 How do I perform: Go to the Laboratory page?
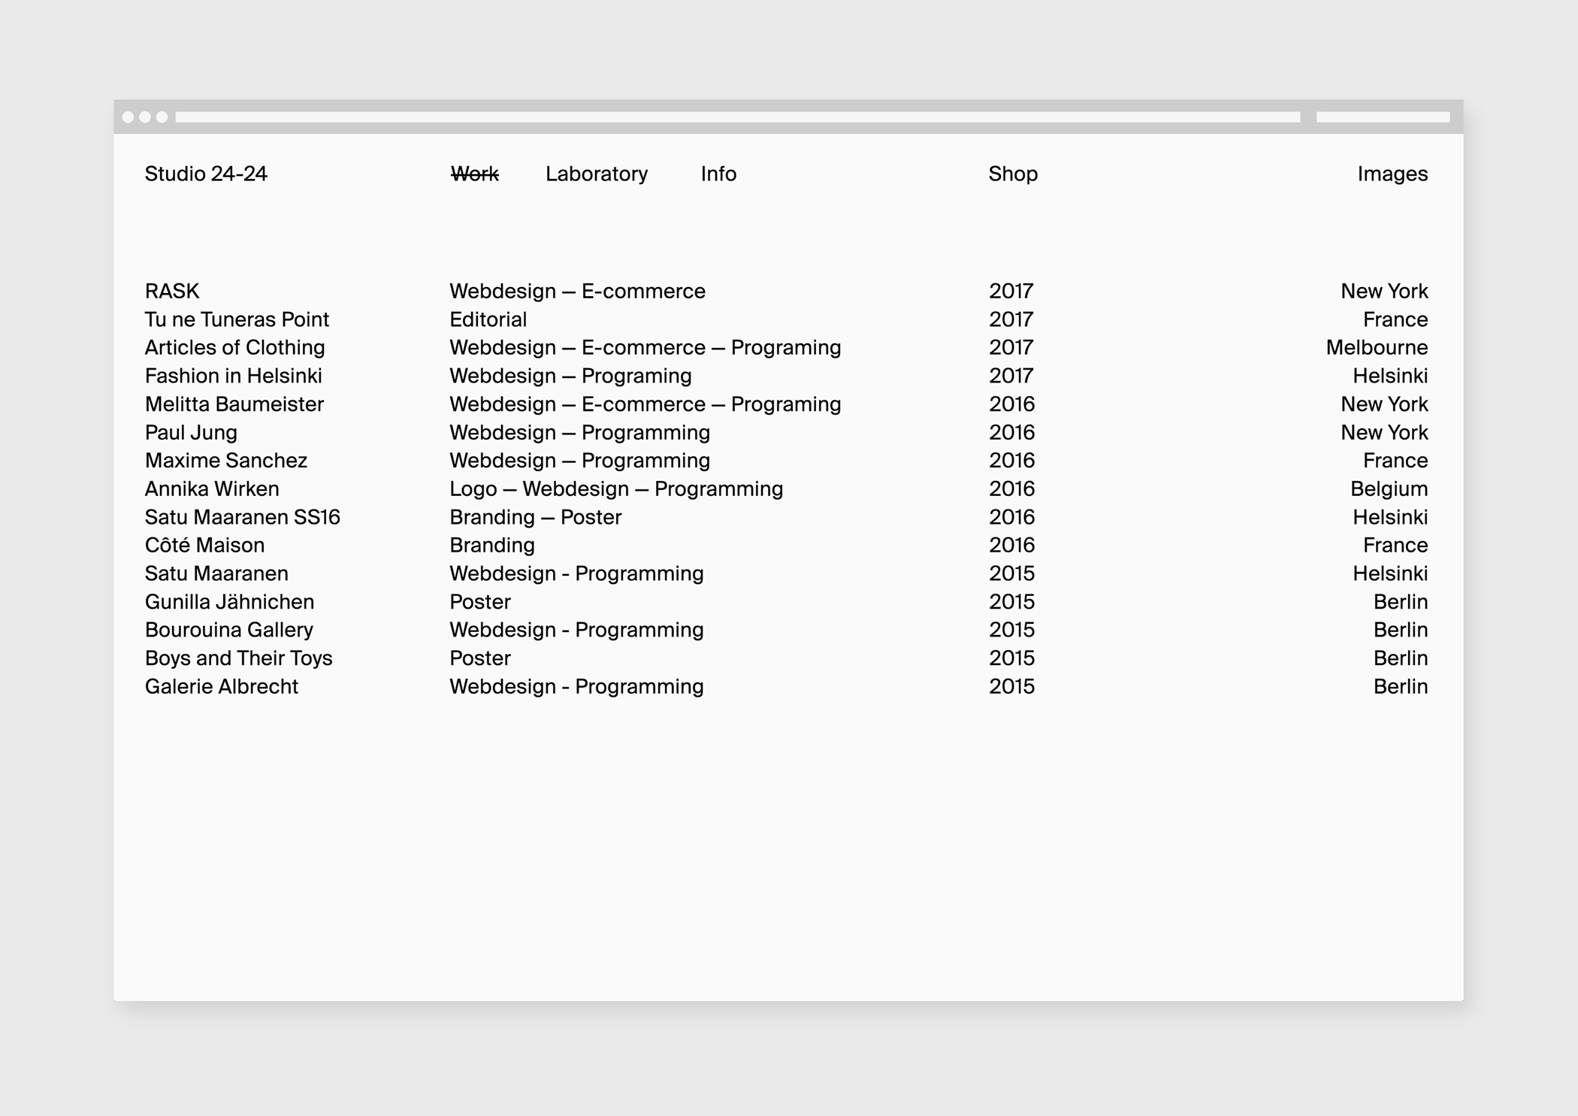pyautogui.click(x=596, y=174)
